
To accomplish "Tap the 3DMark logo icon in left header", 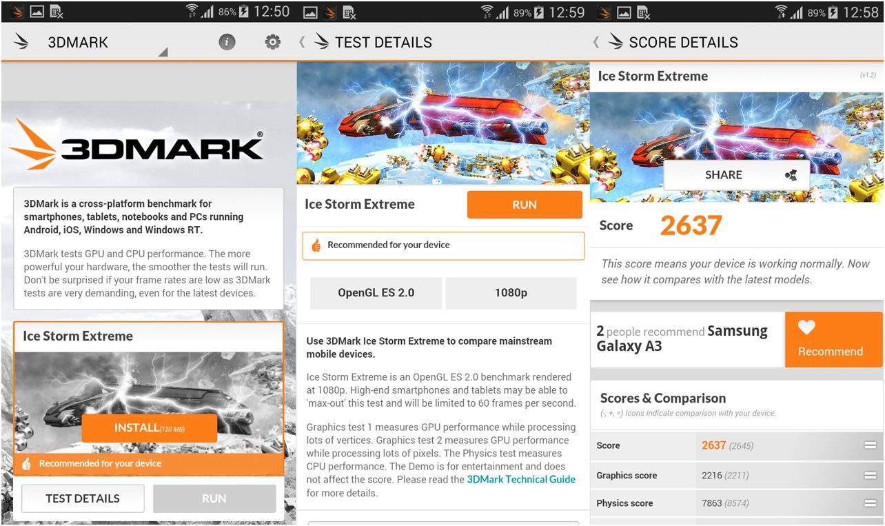I will tap(22, 42).
